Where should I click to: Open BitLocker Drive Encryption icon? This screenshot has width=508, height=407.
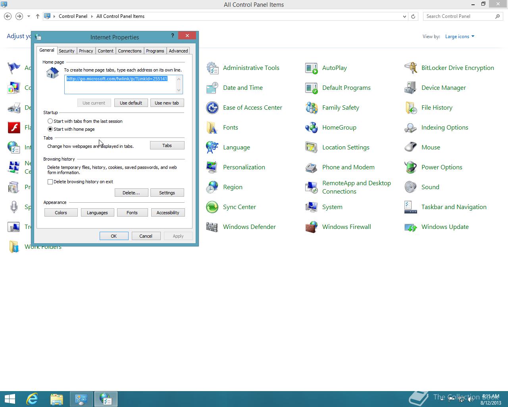(x=411, y=68)
